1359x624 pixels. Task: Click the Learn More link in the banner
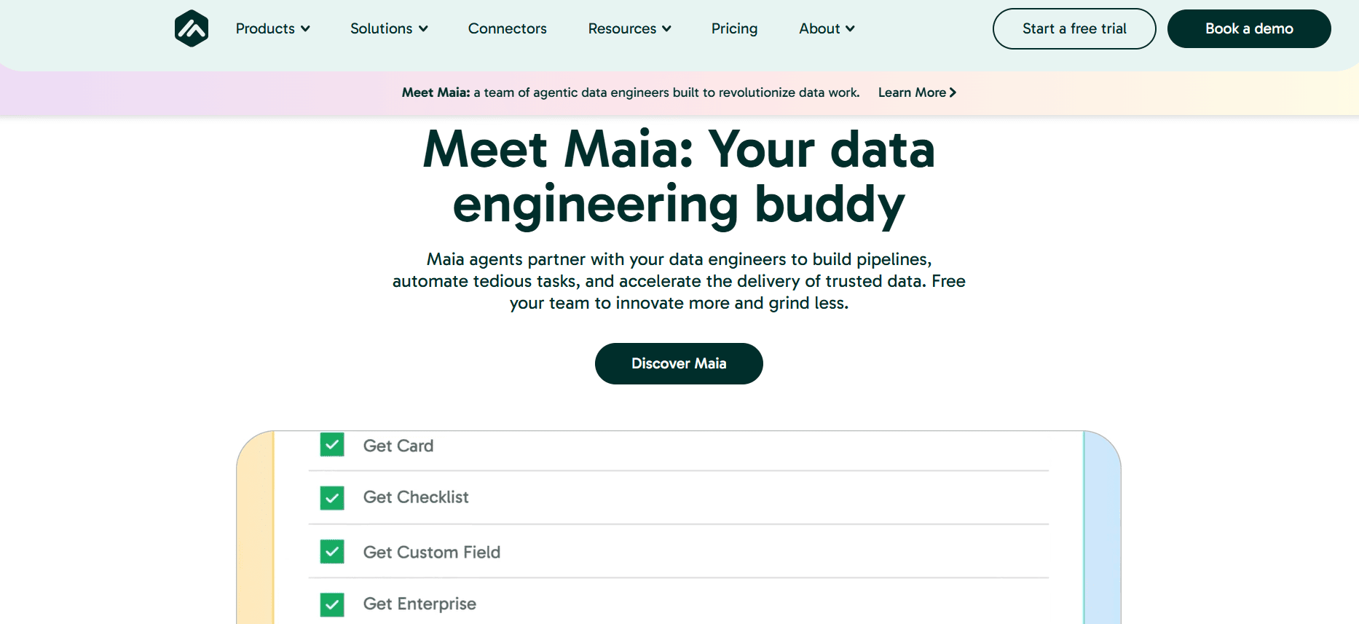click(x=912, y=92)
